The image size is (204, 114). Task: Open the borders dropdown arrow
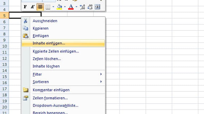point(53,7)
